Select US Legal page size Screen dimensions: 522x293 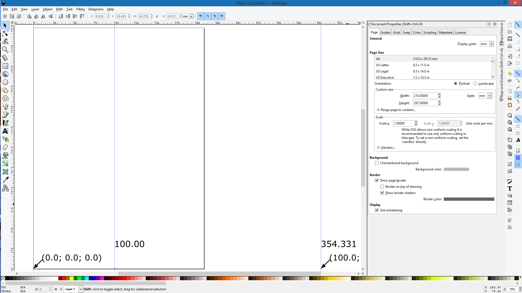(433, 71)
